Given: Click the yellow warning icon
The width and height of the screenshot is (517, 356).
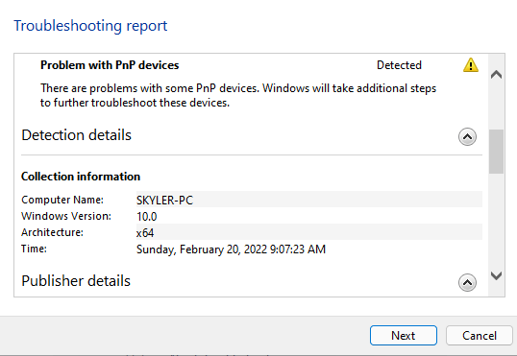Looking at the screenshot, I should (471, 65).
